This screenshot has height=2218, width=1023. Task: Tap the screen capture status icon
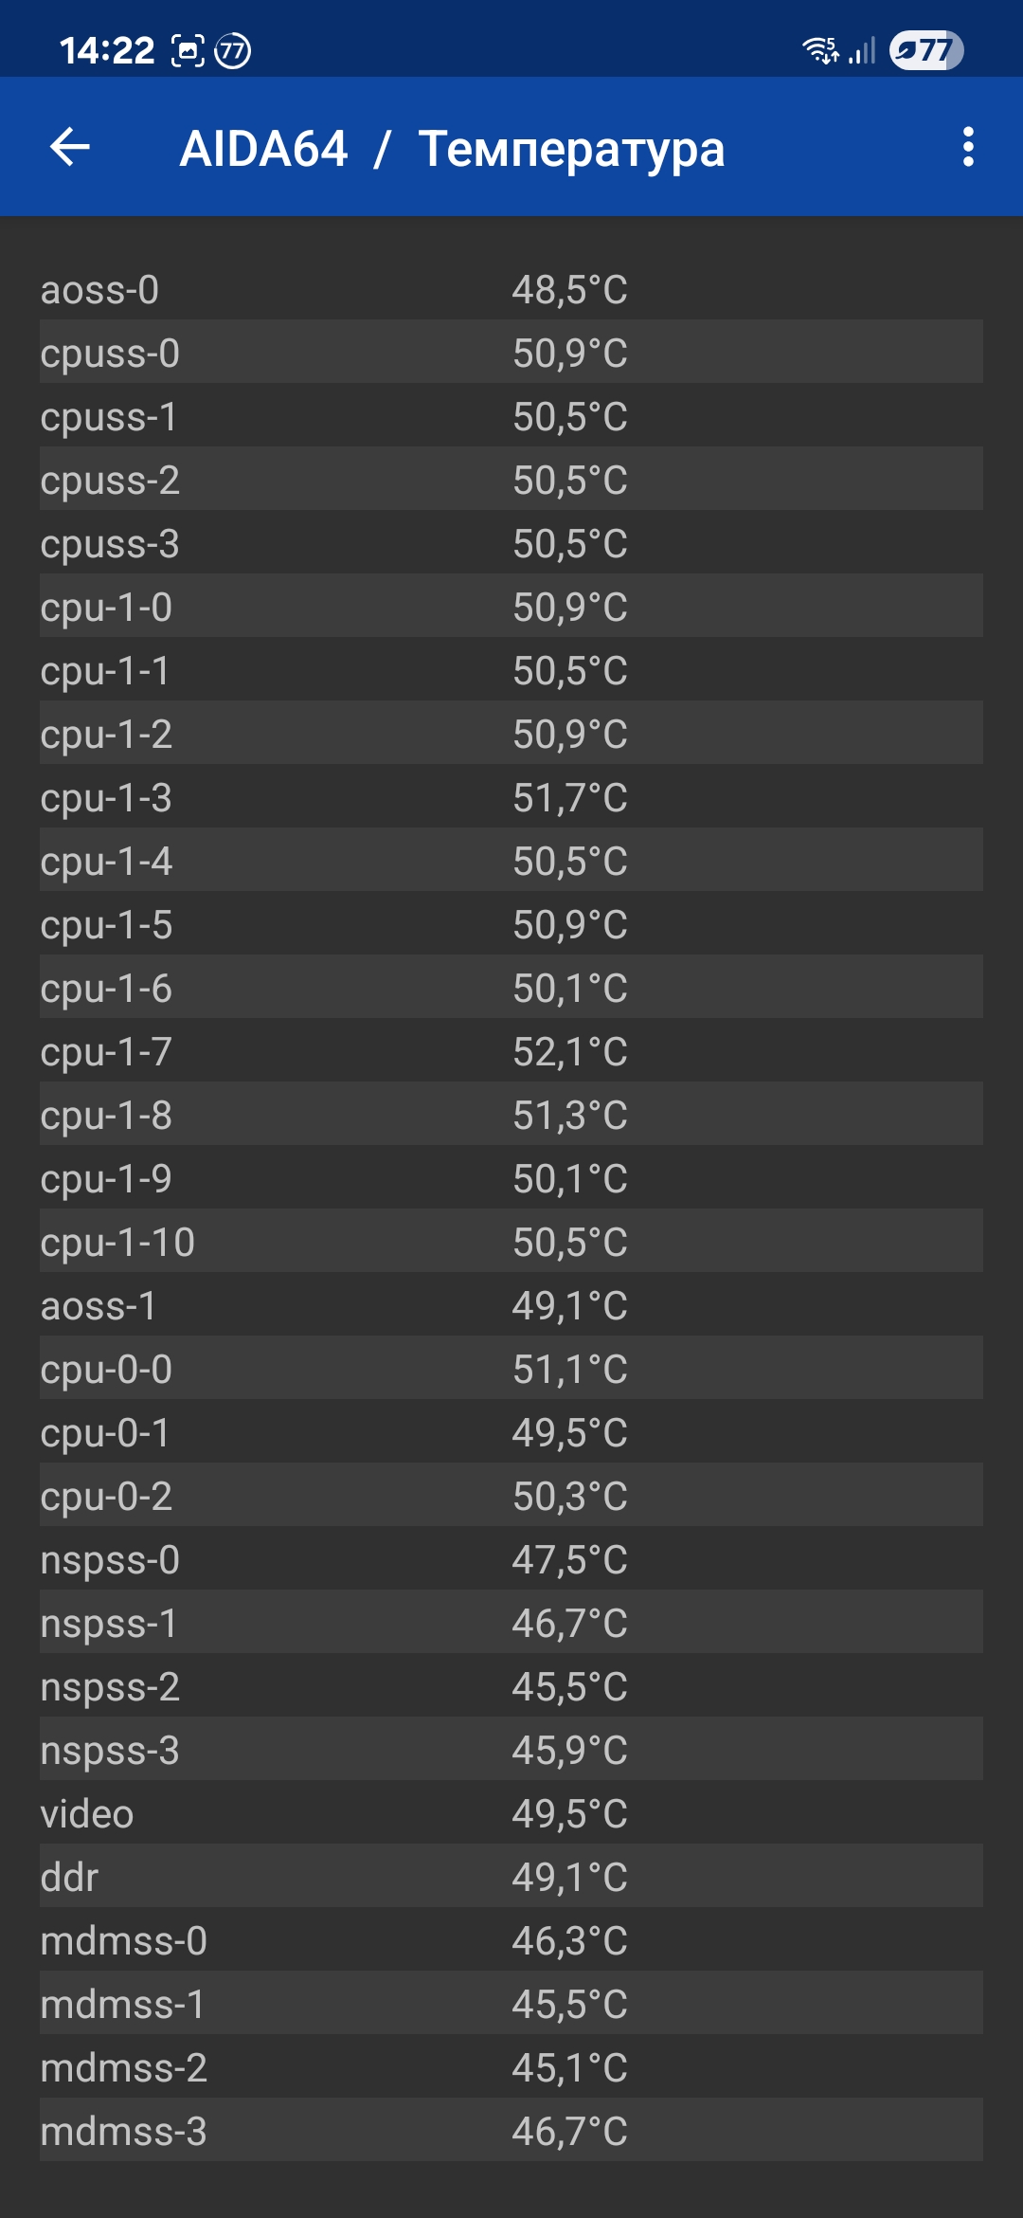188,50
